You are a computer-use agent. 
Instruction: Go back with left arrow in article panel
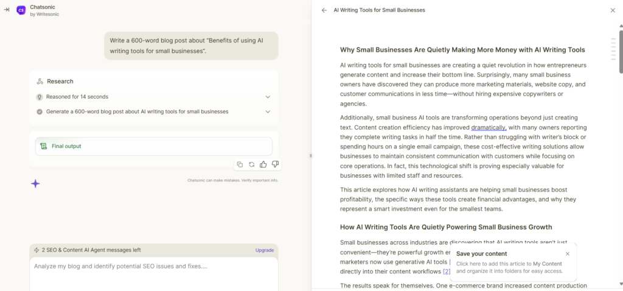324,10
